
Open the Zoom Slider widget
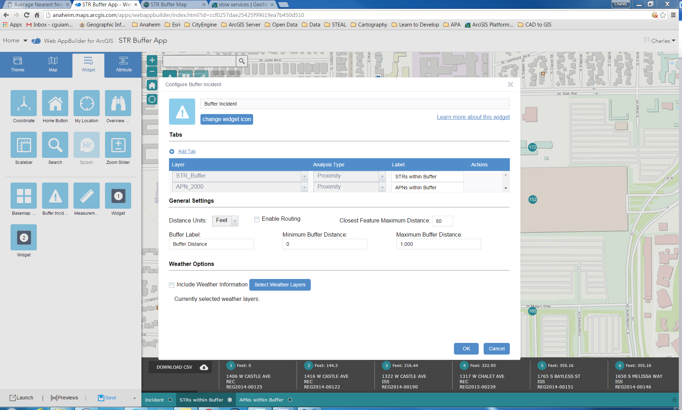118,145
